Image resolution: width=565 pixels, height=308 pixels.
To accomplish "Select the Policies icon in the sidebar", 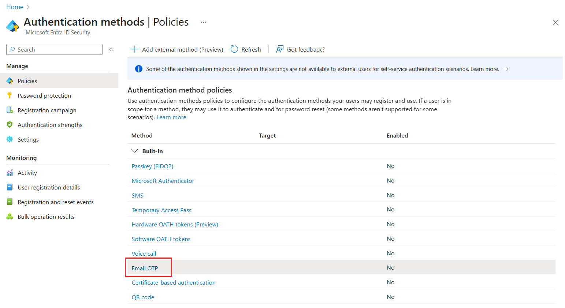I will coord(10,80).
